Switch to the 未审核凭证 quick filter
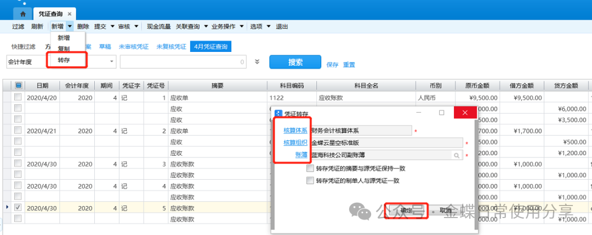Screen dimensions: 592x235 point(133,46)
